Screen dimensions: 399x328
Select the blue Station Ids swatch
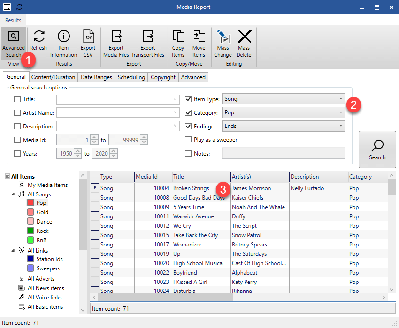[x=31, y=259]
